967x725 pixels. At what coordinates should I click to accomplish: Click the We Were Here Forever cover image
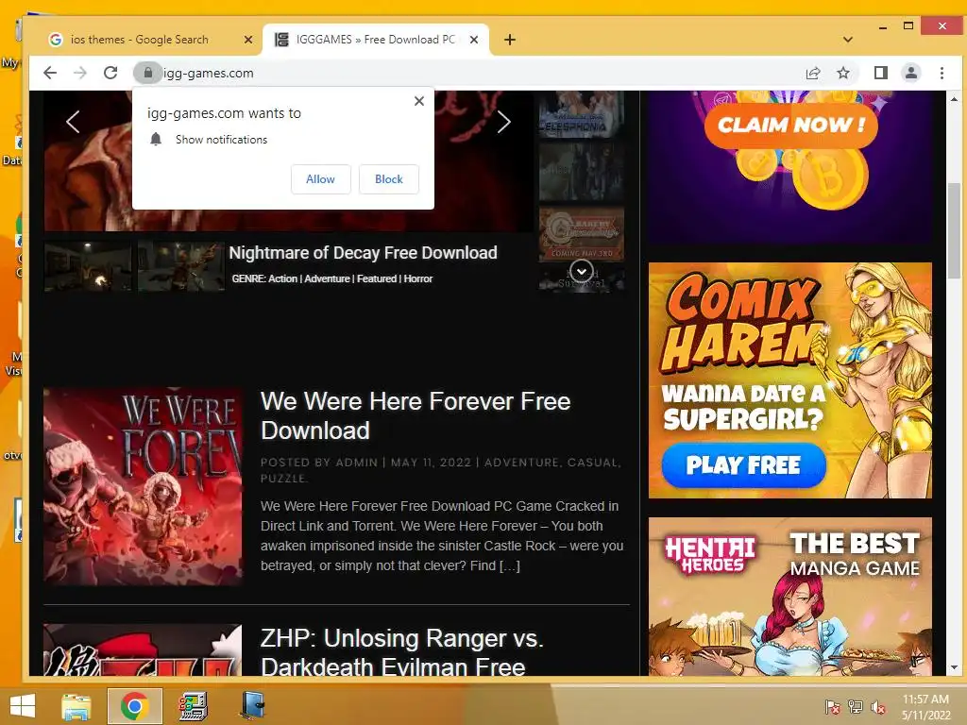144,486
